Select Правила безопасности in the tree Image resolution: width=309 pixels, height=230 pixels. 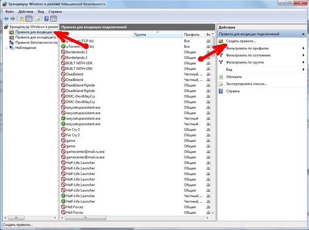pos(37,43)
